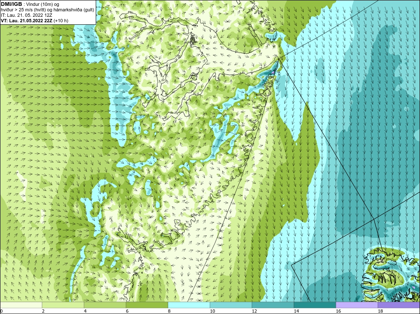Click the 'hviður > 25 m/s' legend description line

[x=47, y=10]
